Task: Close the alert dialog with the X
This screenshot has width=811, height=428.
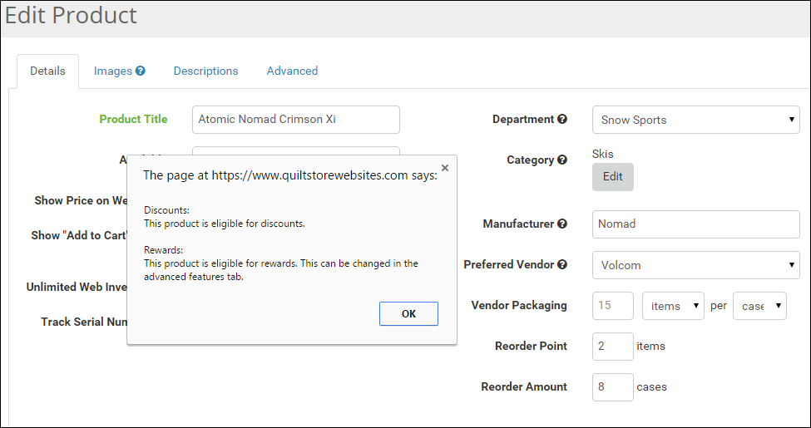Action: point(444,168)
